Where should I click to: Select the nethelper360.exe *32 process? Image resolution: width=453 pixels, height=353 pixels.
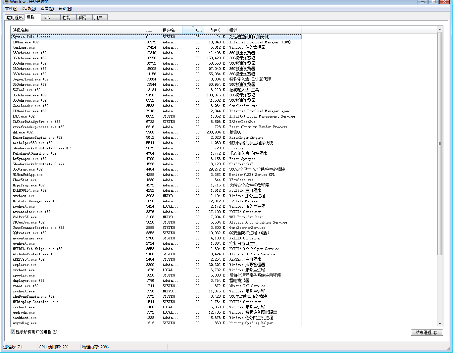156,143
